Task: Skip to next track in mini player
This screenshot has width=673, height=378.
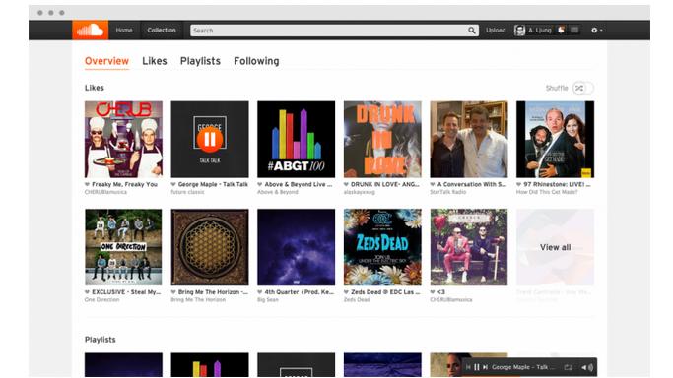Action: [486, 367]
